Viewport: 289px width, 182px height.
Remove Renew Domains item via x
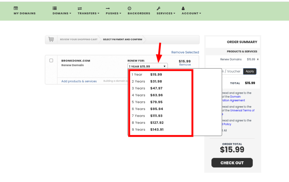[x=258, y=59]
